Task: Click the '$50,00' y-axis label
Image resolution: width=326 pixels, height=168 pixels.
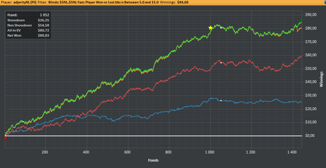Action: (311, 69)
